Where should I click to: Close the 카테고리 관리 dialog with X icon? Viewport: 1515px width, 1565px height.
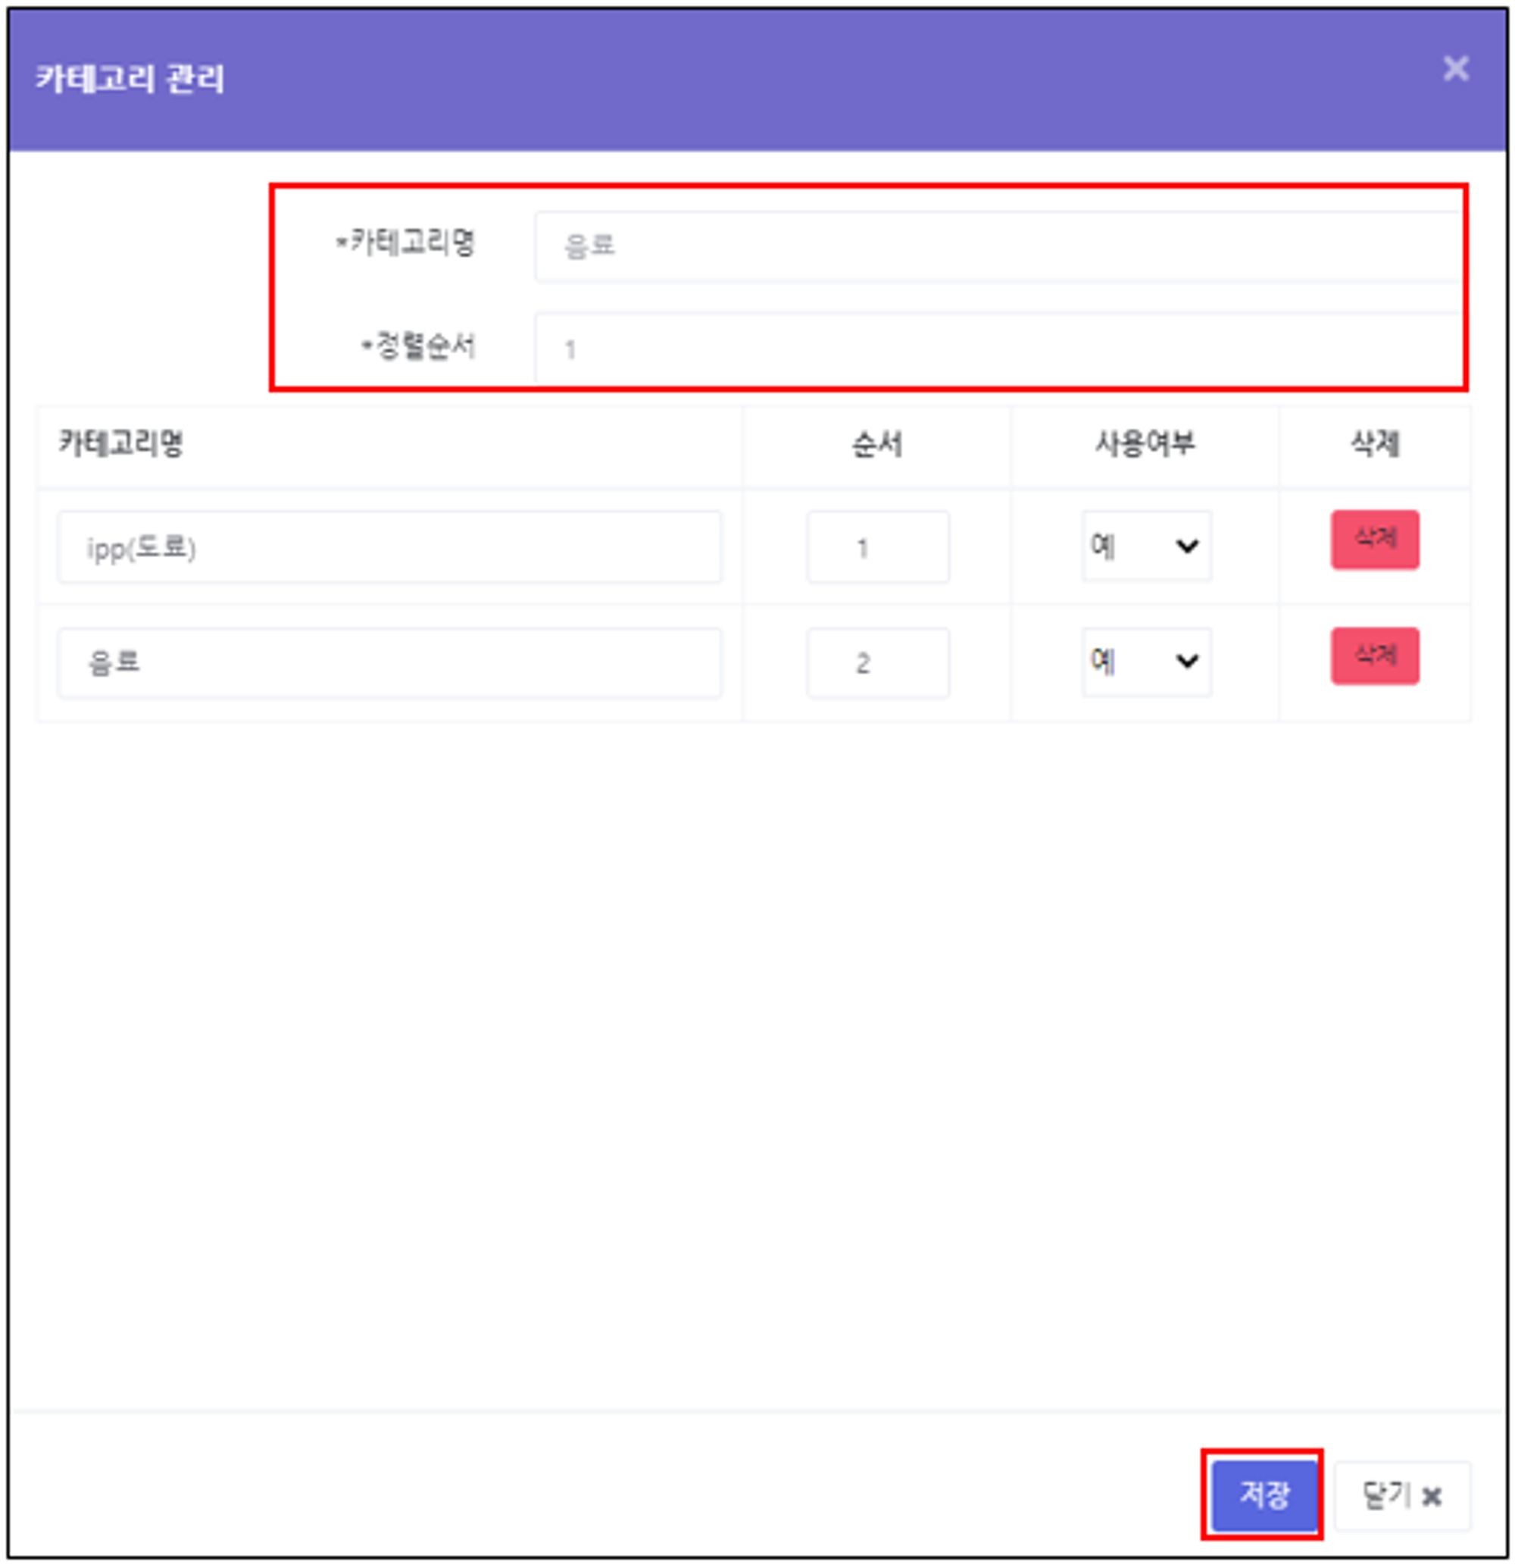click(x=1455, y=69)
